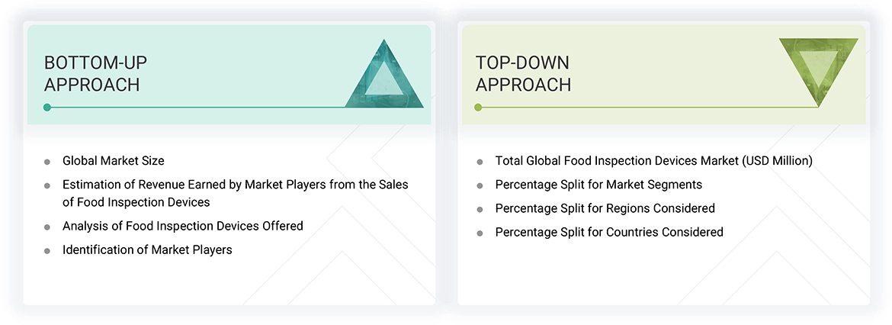Screen dimensions: 892x325
Task: Click Percentage Split for Countries Considered text
Action: coord(609,232)
